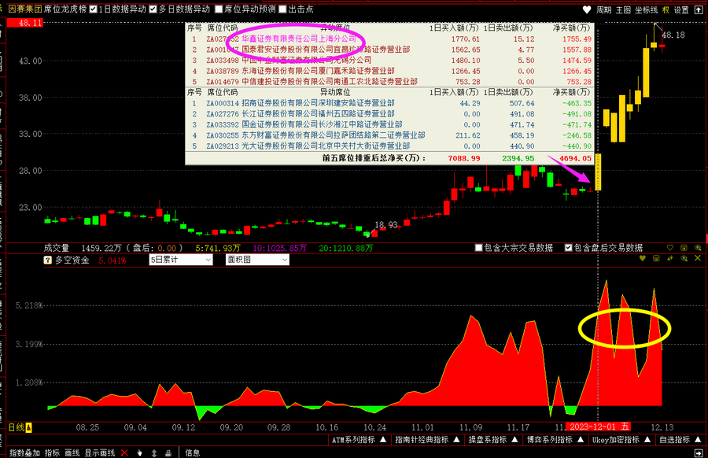This screenshot has height=458, width=708.
Task: Click 东方财富证券 拉萨团结路 seat row
Action: tap(389, 135)
